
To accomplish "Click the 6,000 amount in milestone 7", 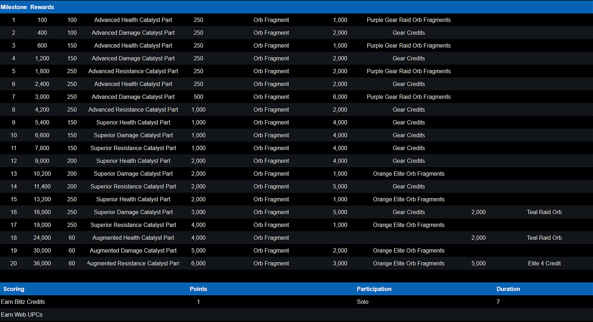I will 340,97.
